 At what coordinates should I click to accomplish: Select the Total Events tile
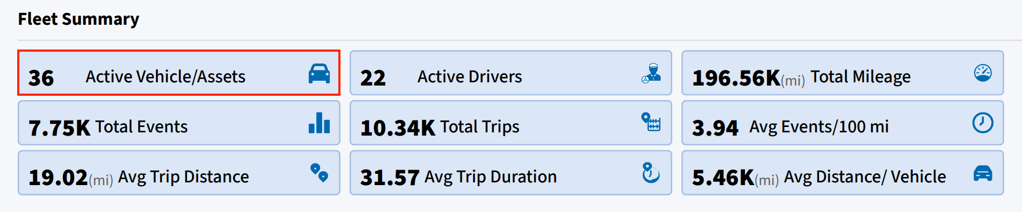pos(179,123)
